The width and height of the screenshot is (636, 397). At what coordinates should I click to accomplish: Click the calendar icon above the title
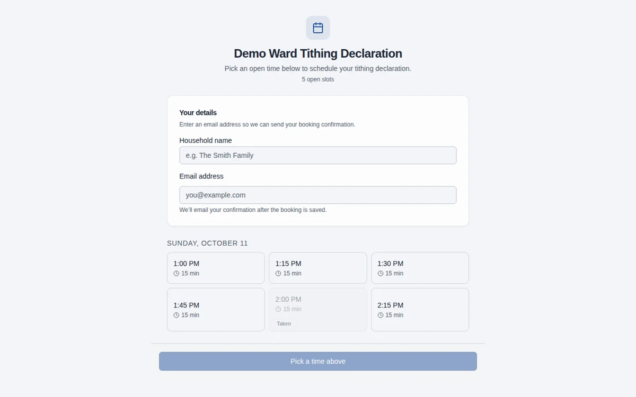(318, 28)
